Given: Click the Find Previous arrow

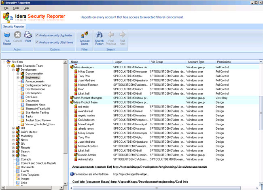Looking at the screenshot, I should point(111,34).
